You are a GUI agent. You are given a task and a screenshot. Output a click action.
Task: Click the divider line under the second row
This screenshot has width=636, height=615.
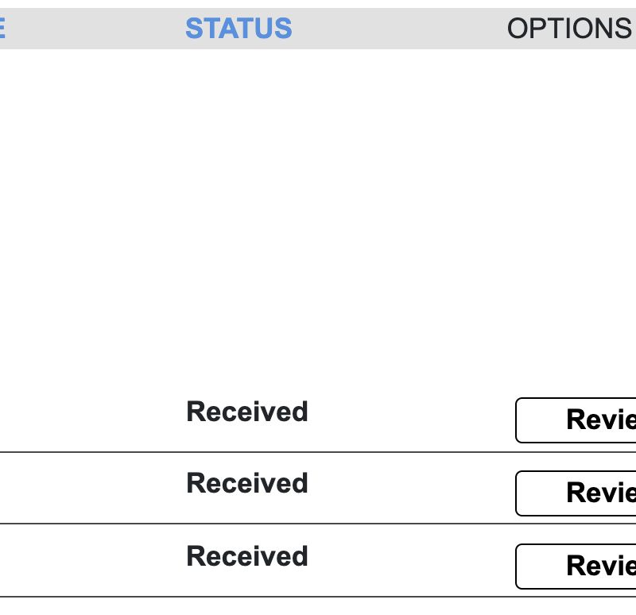318,524
